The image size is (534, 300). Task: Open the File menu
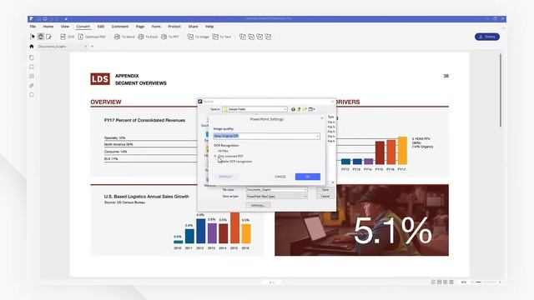tap(33, 27)
